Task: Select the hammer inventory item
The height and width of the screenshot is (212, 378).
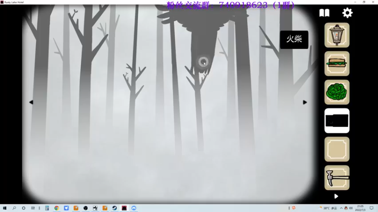Action: point(337,178)
